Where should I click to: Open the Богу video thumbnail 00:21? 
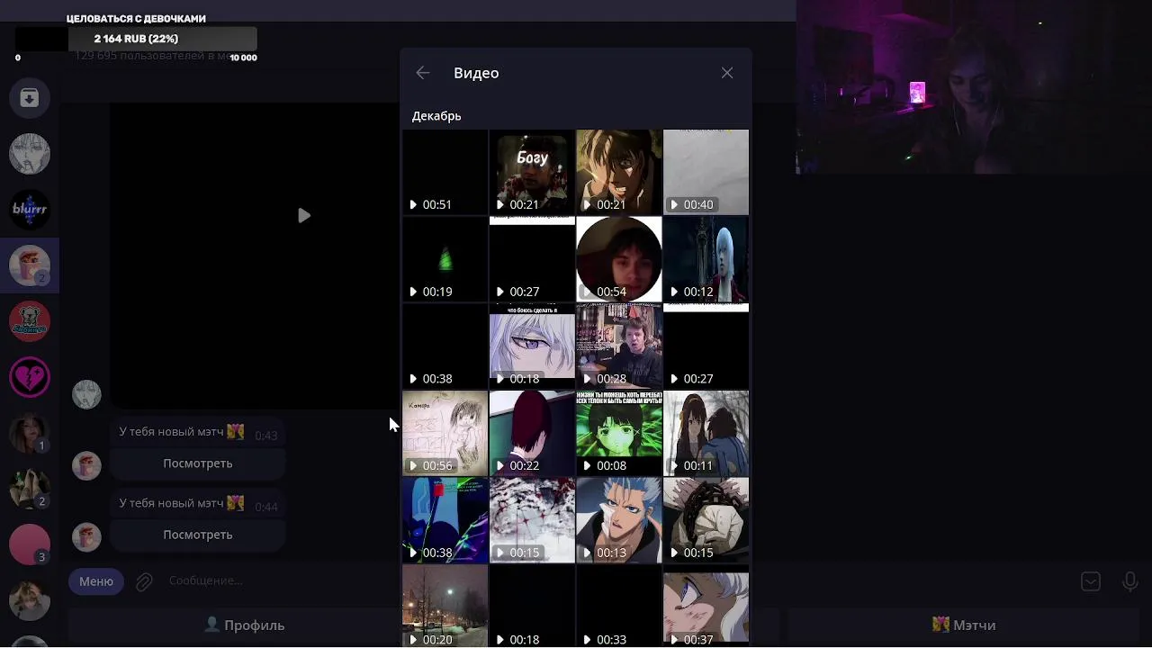[x=532, y=172]
